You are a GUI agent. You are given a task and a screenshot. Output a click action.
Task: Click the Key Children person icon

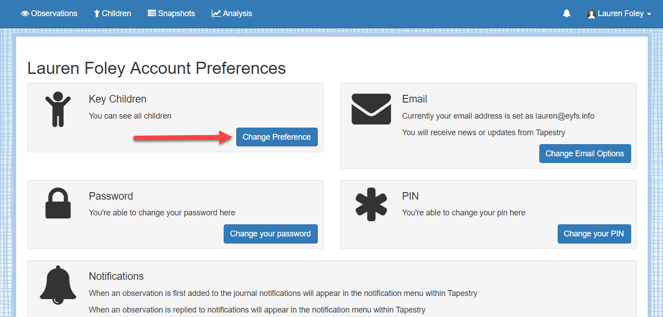pyautogui.click(x=58, y=109)
